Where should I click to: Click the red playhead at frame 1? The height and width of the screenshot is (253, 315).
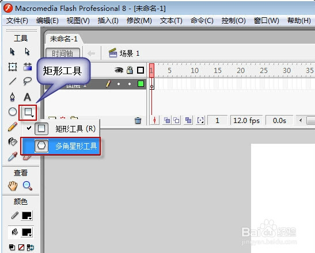pos(151,70)
